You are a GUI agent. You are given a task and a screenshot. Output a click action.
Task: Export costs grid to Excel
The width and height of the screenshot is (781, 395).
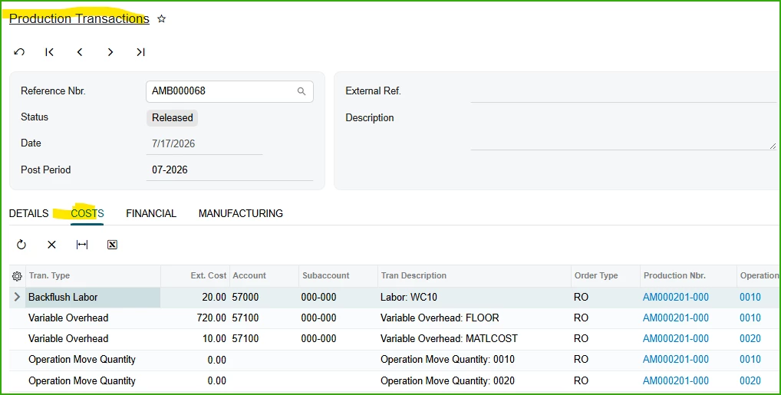[113, 245]
